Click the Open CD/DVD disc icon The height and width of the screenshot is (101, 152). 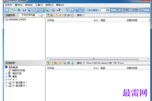click(x=19, y=10)
